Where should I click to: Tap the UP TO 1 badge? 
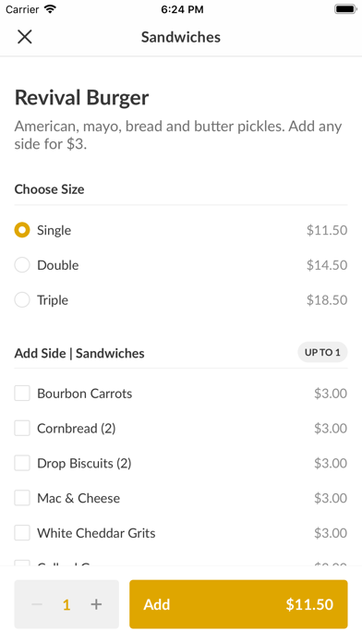(322, 352)
